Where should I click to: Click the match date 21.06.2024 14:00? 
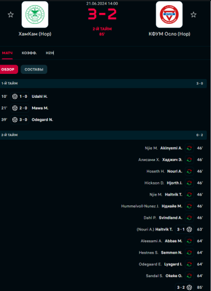[x=102, y=3]
